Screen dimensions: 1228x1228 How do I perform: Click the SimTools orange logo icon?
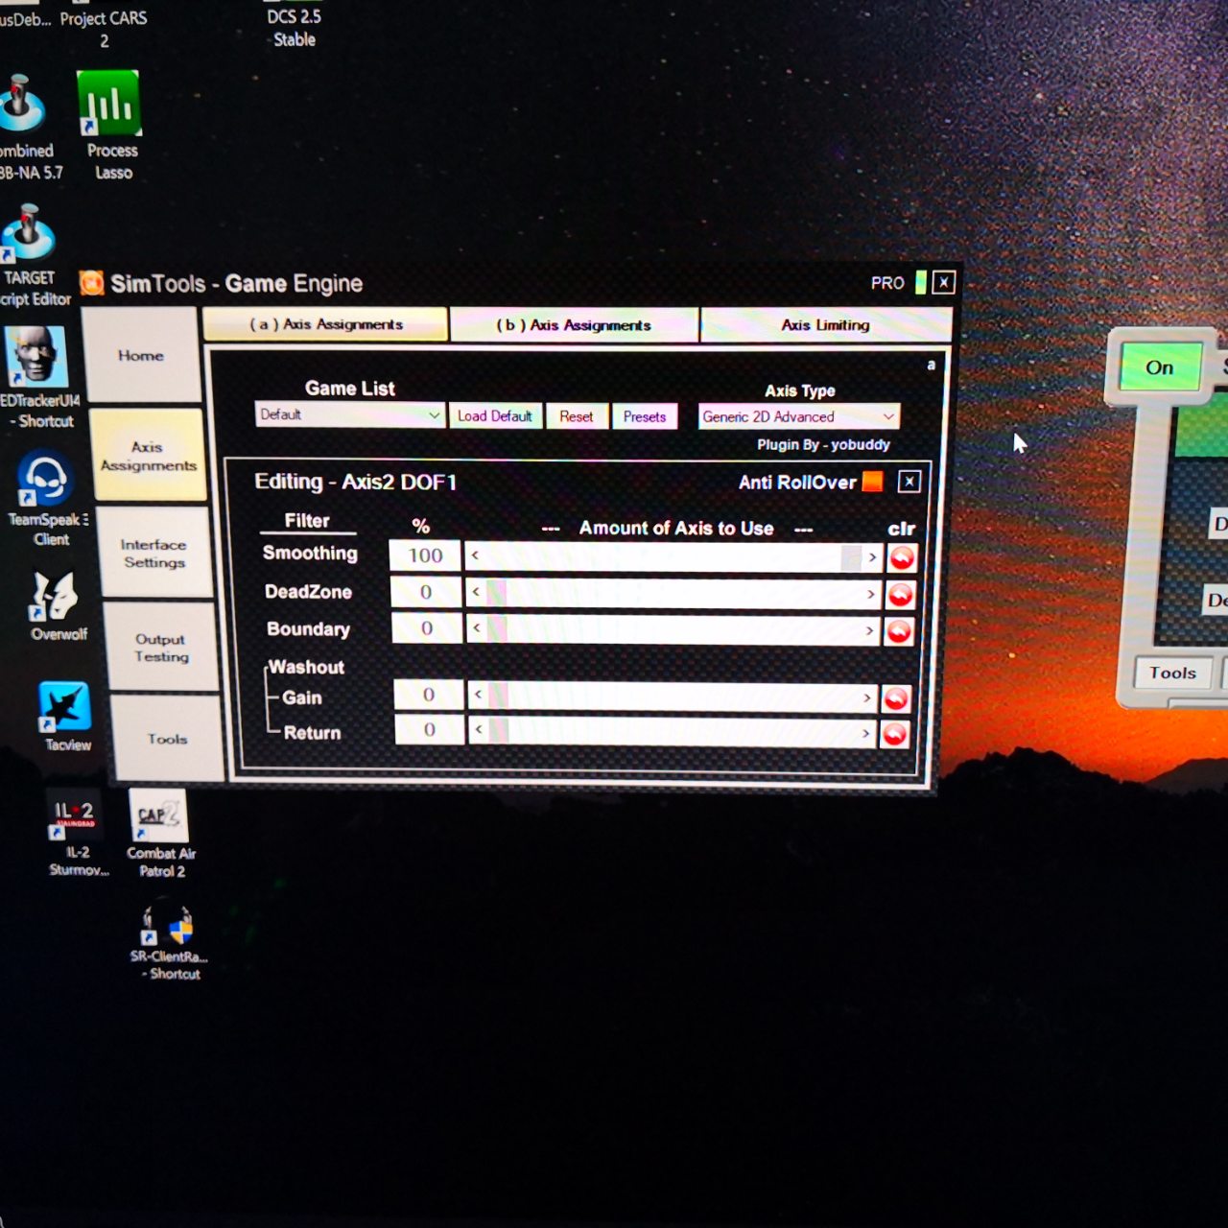[x=92, y=283]
